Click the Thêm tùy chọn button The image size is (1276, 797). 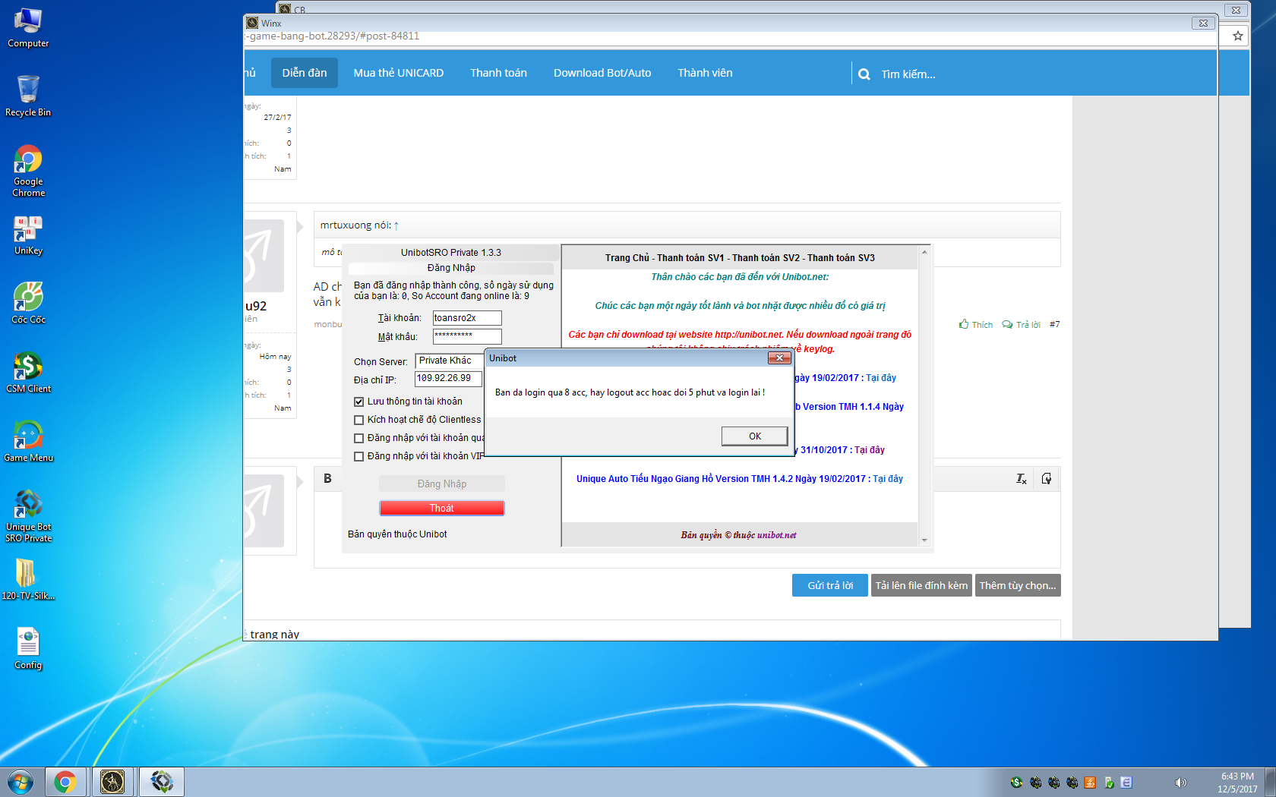[x=1018, y=585]
